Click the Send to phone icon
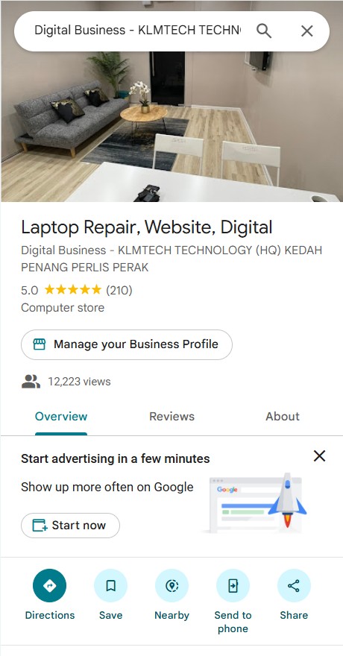 coord(233,586)
